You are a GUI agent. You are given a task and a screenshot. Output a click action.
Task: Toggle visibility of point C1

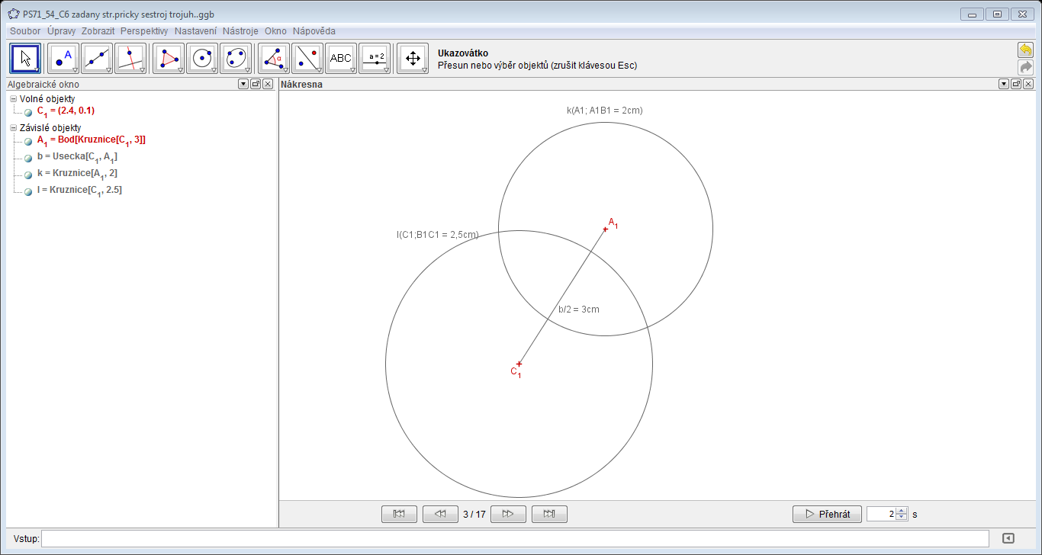pos(28,112)
